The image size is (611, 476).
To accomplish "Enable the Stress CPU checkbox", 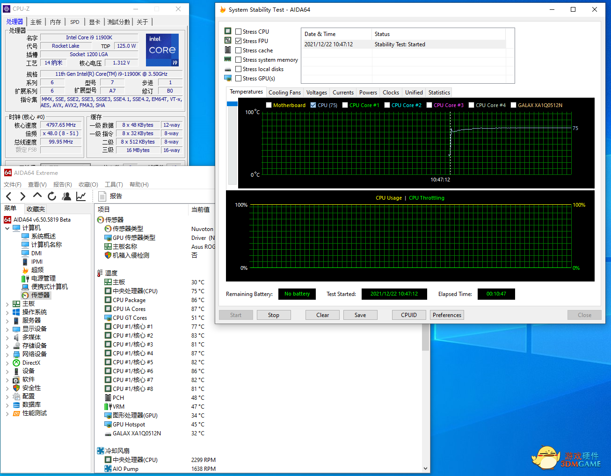I will pyautogui.click(x=239, y=32).
